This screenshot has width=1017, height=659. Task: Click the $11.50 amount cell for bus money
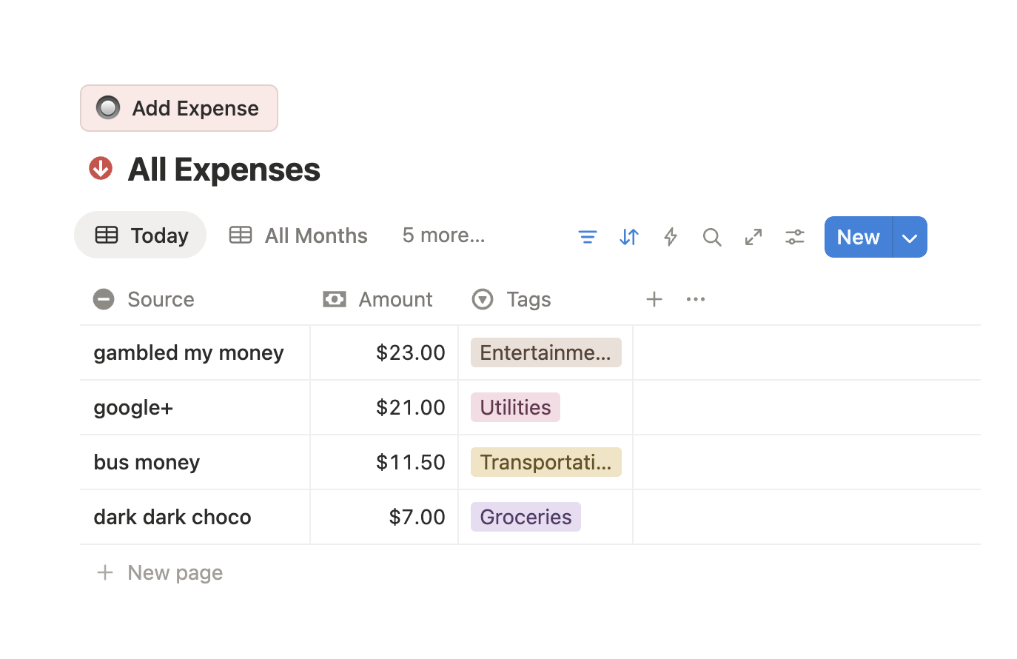tap(410, 461)
